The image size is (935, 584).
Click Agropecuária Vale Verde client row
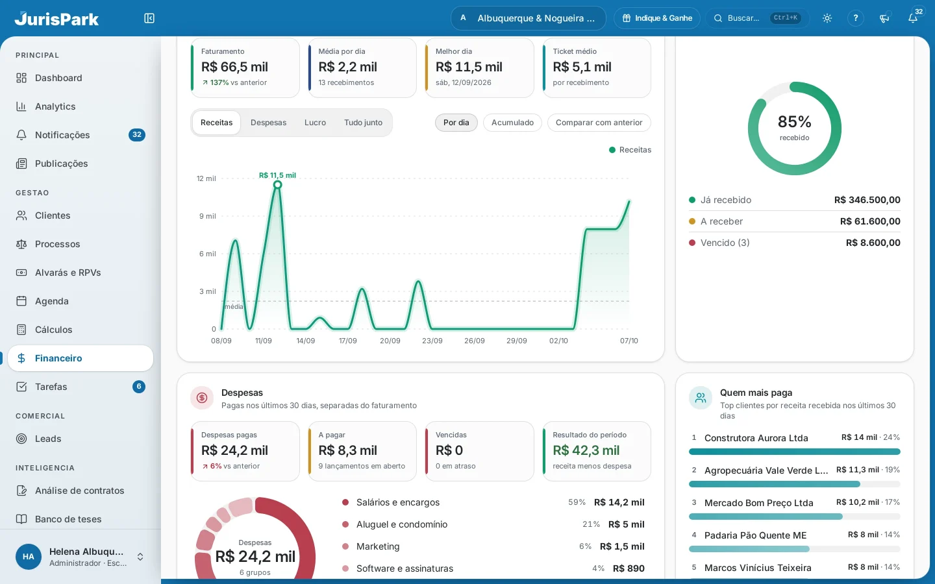795,476
